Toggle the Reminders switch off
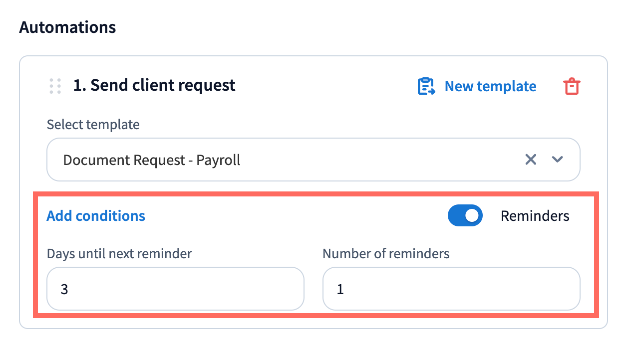The height and width of the screenshot is (346, 629). tap(465, 216)
